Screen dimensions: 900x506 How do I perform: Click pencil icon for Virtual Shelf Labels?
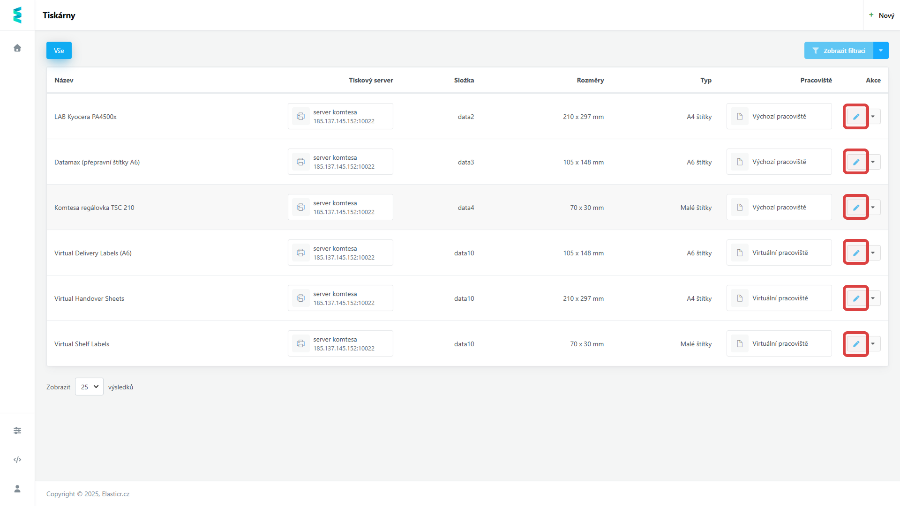pos(856,344)
